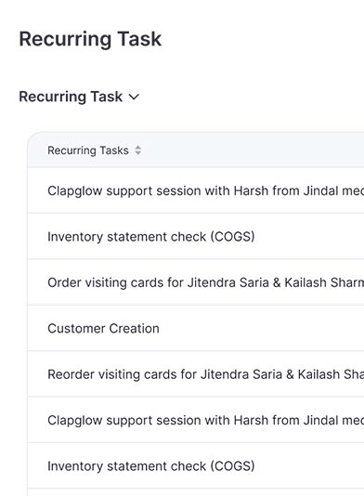Viewport: 364px width, 496px height.
Task: Sort by the Recurring Tasks column header
Action: coord(88,150)
